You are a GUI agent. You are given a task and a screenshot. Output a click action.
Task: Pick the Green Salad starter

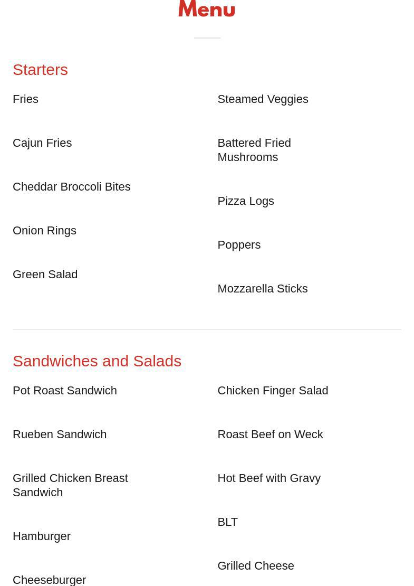pyautogui.click(x=45, y=275)
